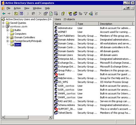This screenshot has height=125, width=136.
Task: Click the Export List toolbar icon
Action: 56,14
